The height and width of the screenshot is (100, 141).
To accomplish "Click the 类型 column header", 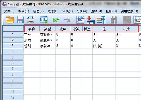I will (48, 29).
